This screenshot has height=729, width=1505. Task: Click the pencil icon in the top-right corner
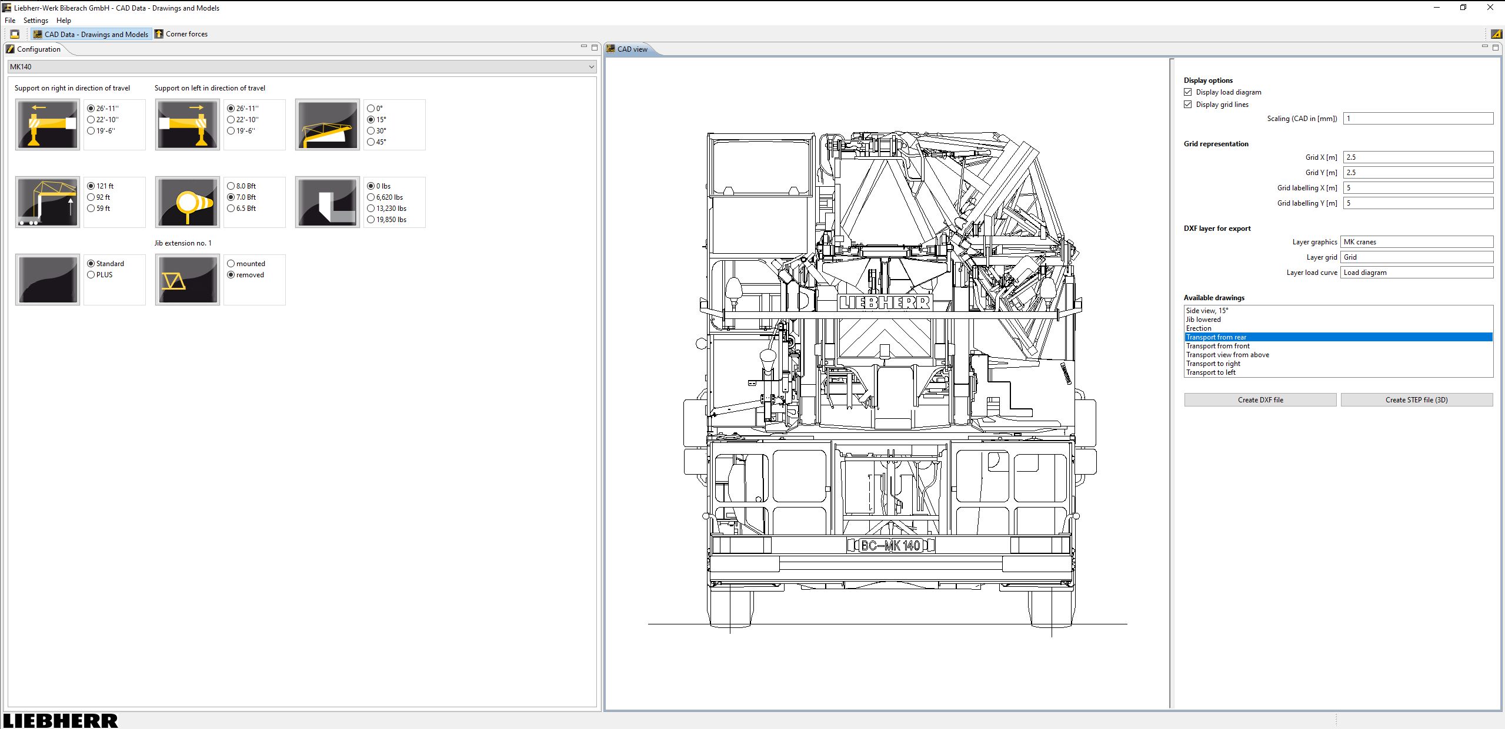[x=1496, y=33]
